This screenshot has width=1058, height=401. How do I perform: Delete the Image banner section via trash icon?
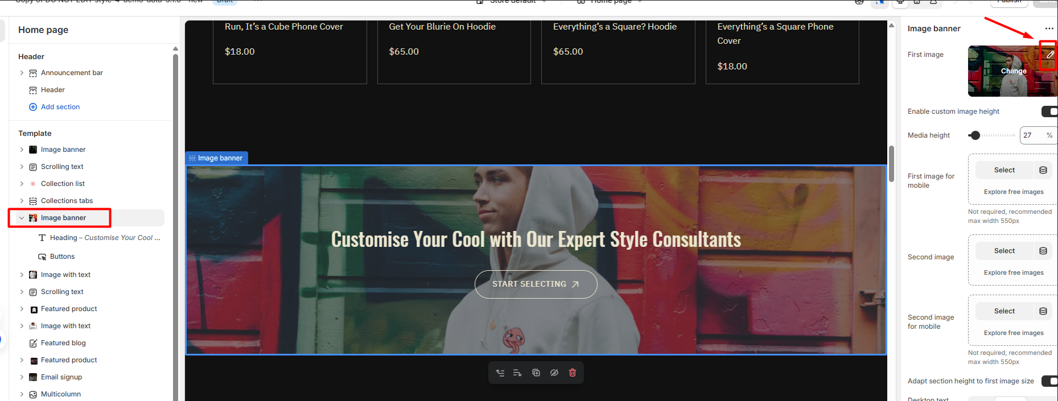pyautogui.click(x=572, y=373)
